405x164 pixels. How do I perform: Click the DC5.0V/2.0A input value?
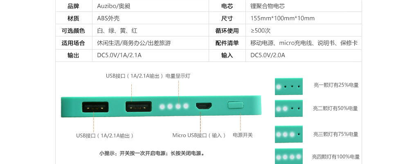[x=268, y=55]
